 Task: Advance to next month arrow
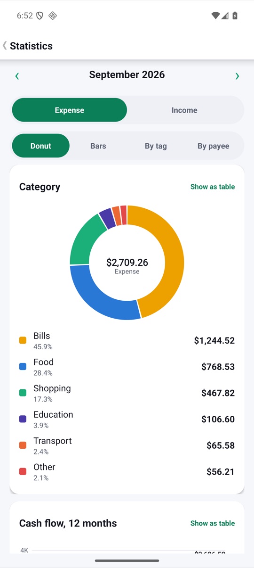coord(237,76)
